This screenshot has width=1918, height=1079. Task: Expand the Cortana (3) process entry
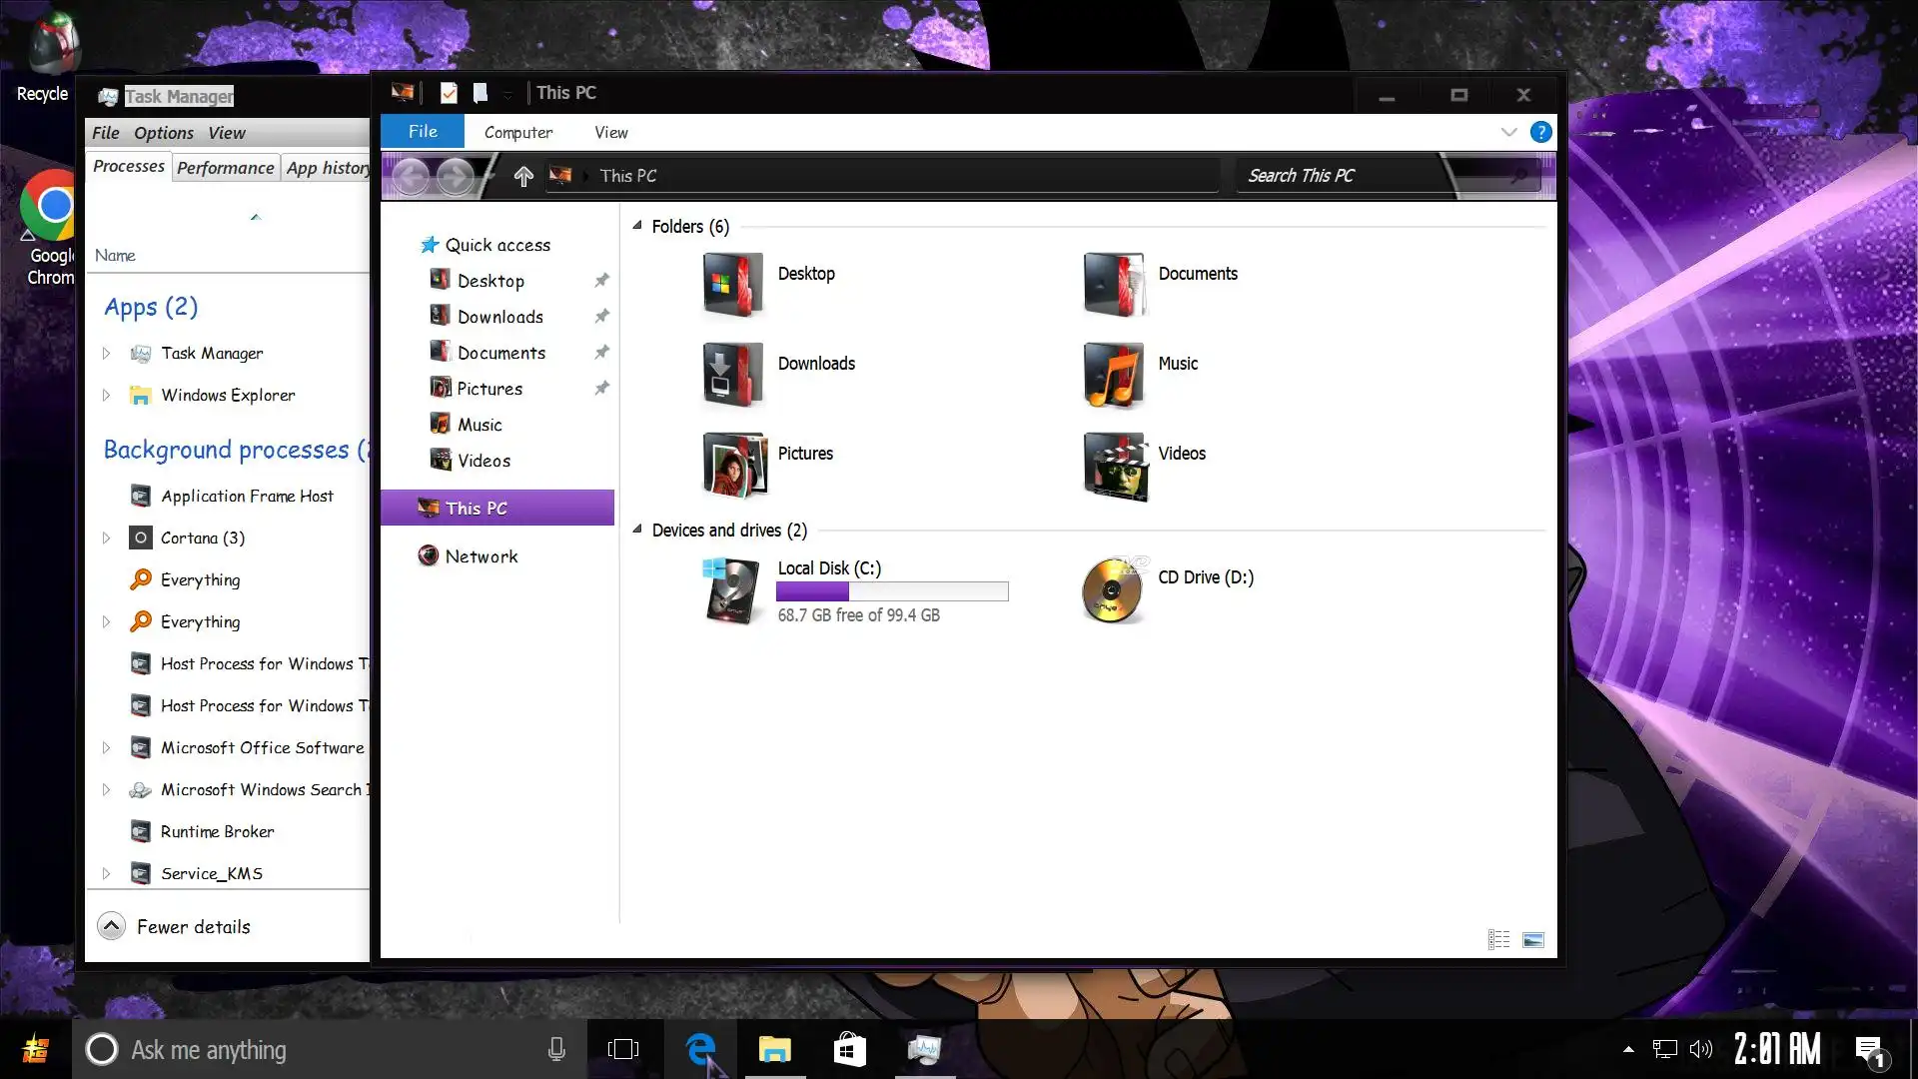pyautogui.click(x=106, y=538)
